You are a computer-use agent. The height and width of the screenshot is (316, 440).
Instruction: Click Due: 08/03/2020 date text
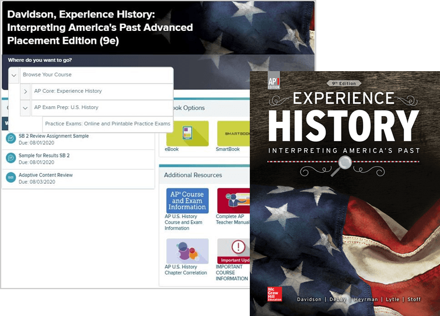coord(37,182)
